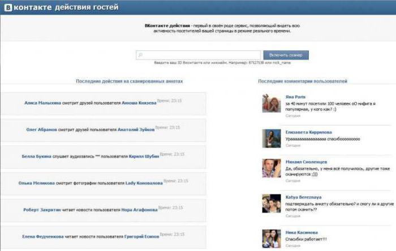Click the VK logo icon in header
This screenshot has width=396, height=251.
coord(7,7)
